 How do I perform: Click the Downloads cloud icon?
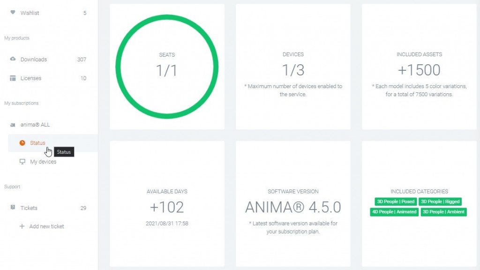coord(13,59)
